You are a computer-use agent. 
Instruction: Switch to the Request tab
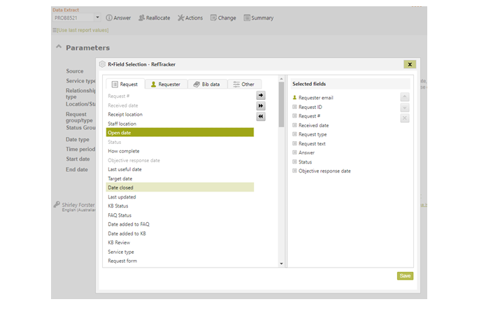[x=125, y=85]
